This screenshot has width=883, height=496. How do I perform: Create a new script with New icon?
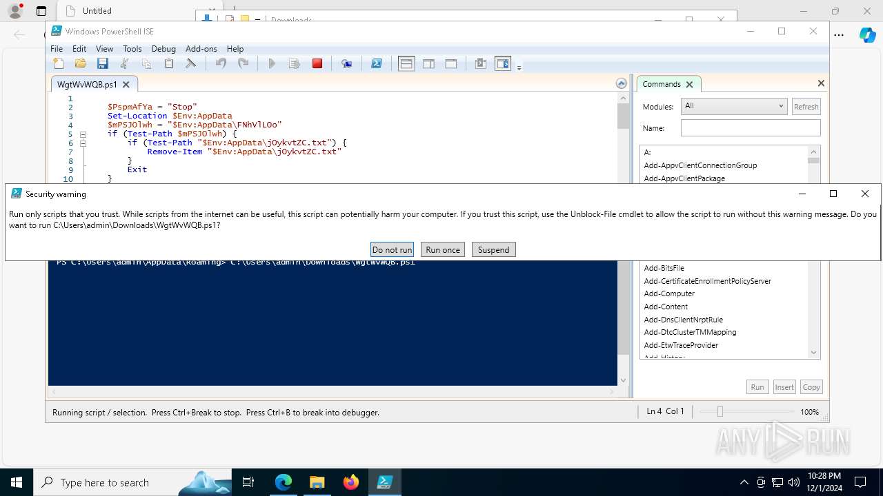tap(59, 64)
